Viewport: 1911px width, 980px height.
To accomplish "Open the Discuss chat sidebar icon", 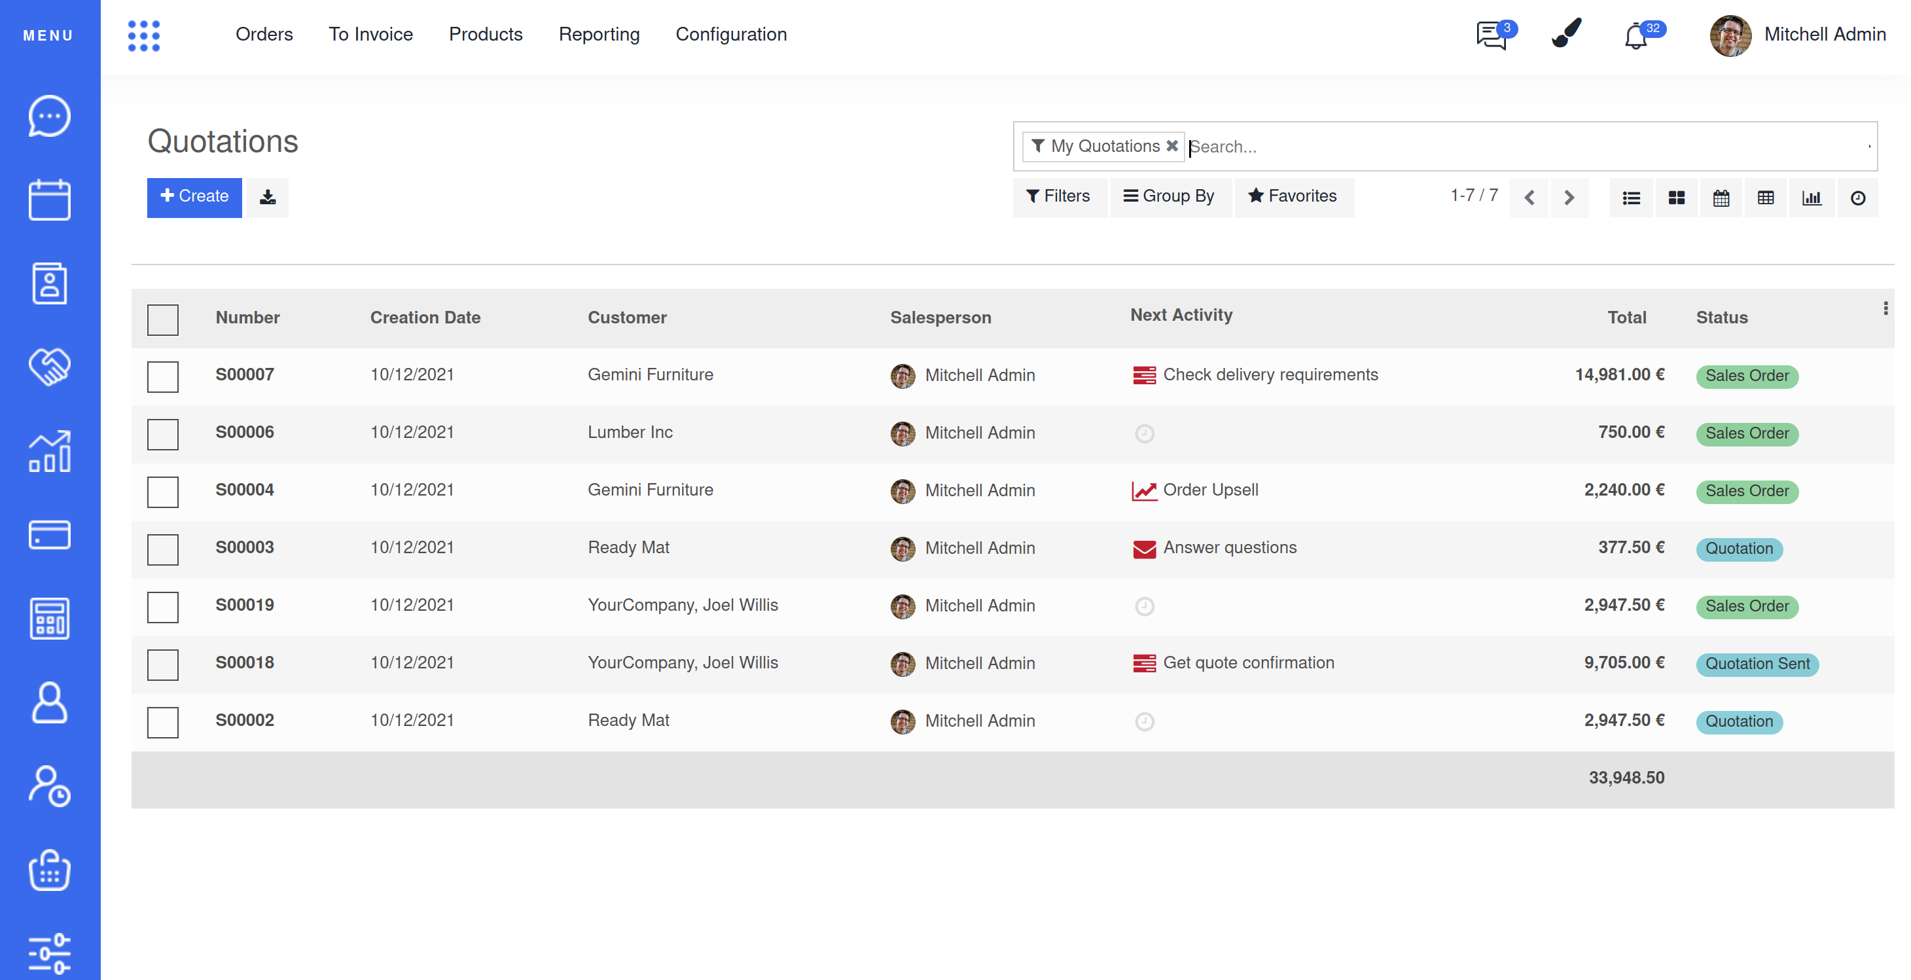I will [x=50, y=116].
